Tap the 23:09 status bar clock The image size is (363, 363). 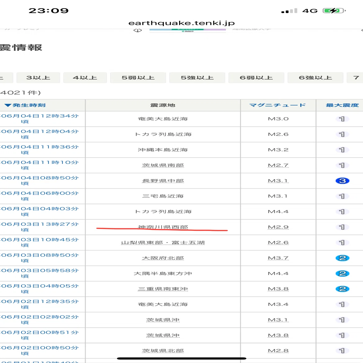(48, 11)
